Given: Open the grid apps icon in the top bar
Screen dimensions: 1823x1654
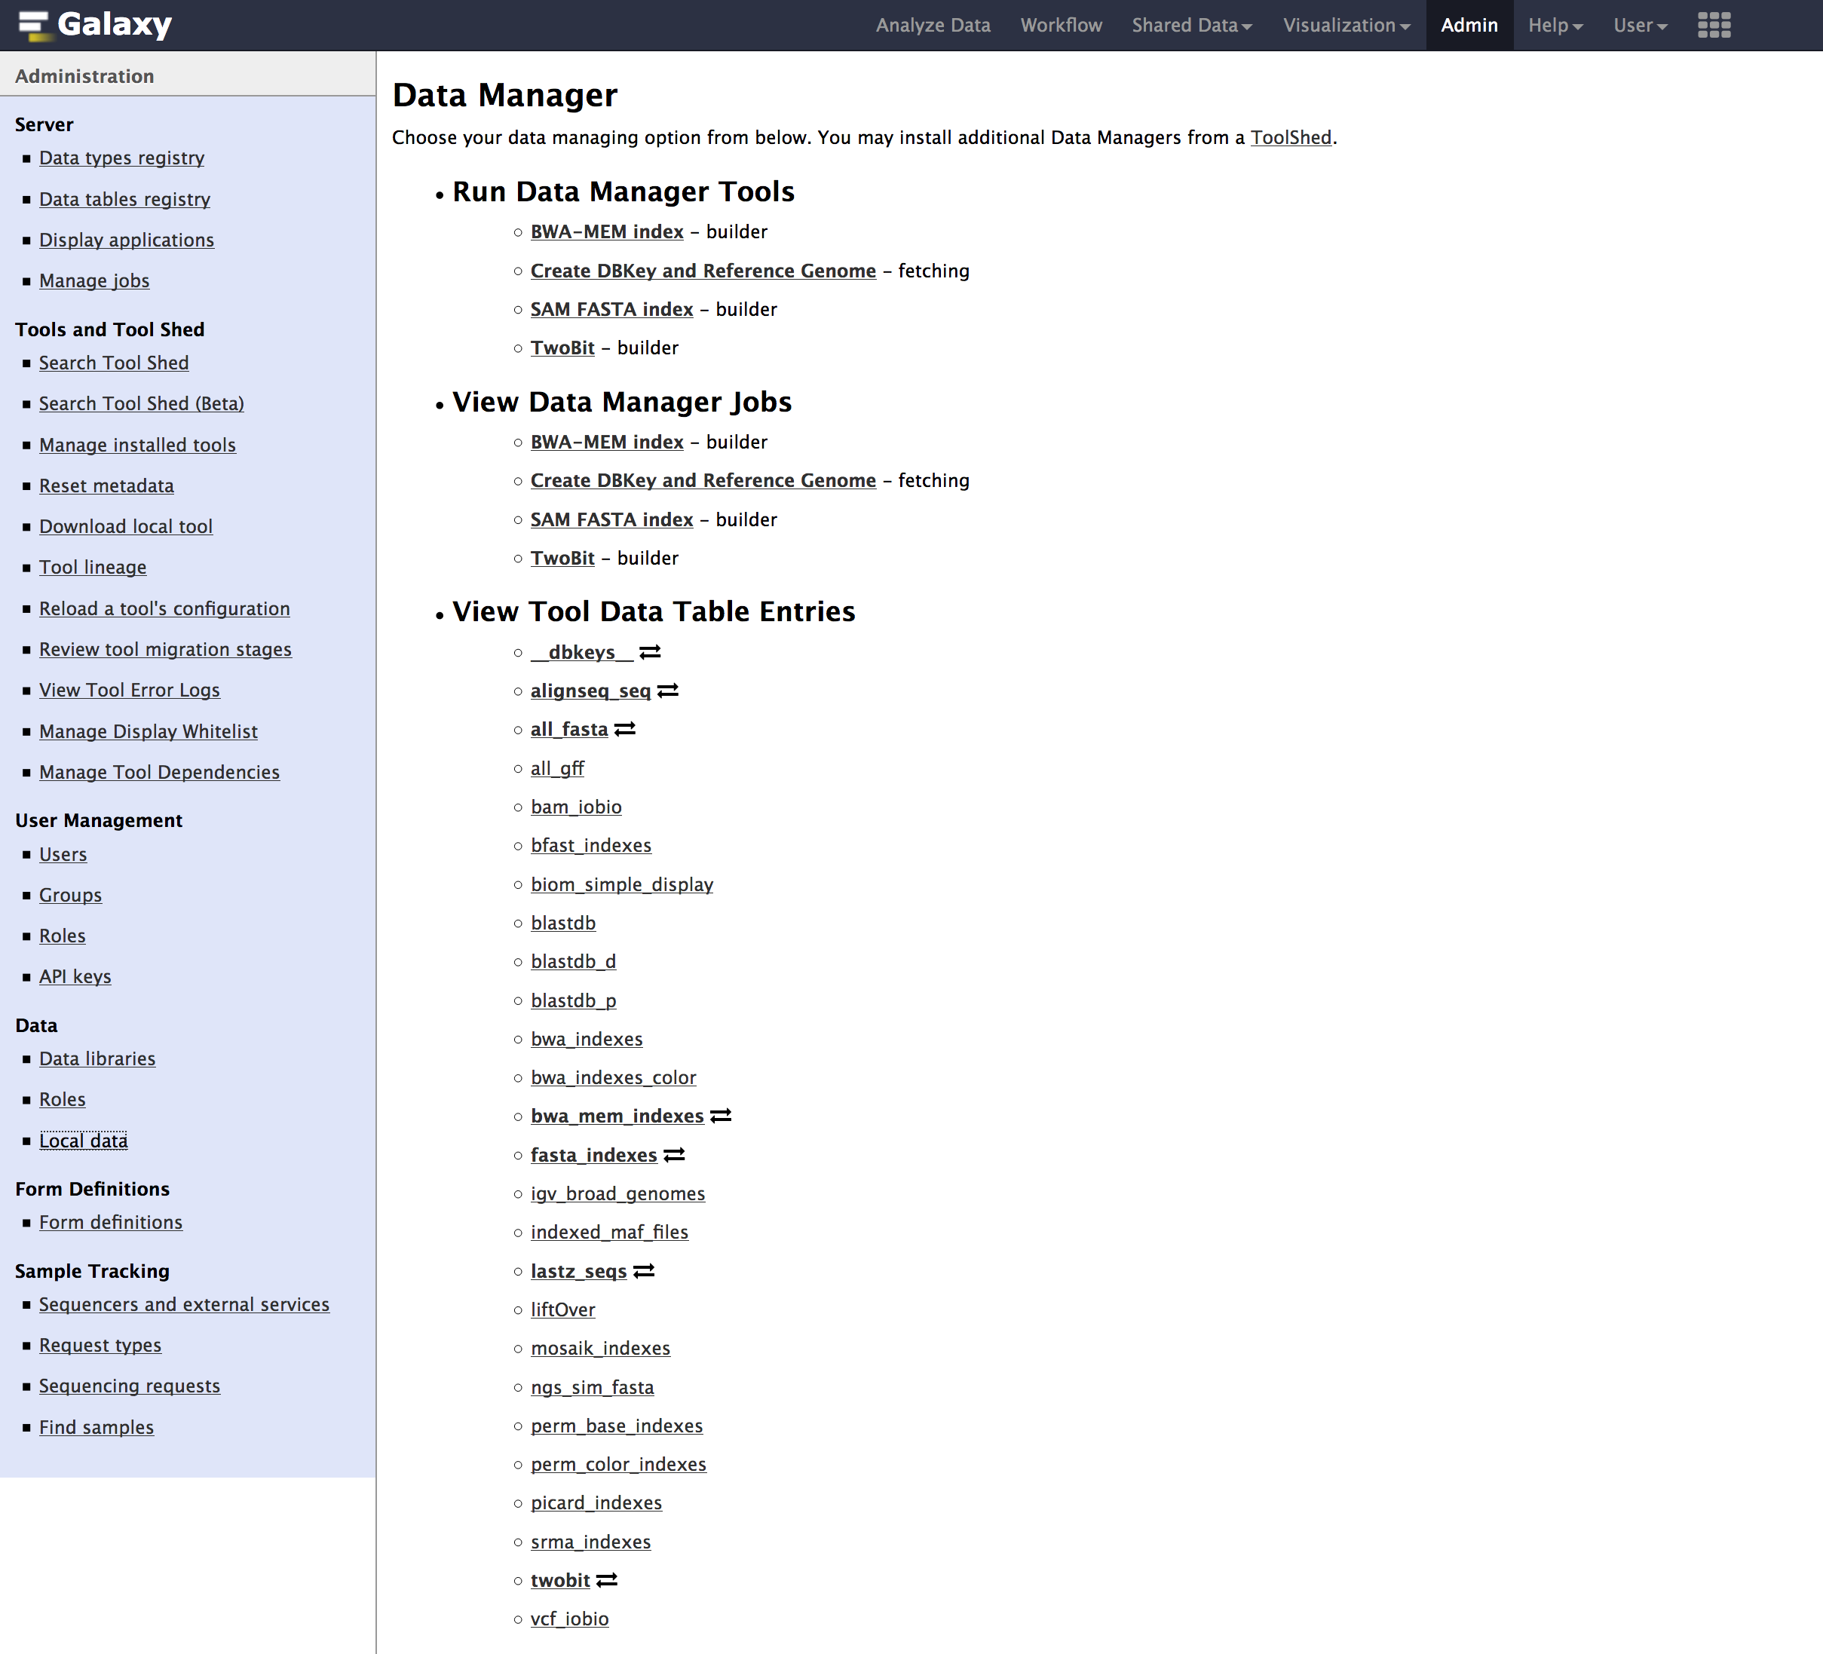Looking at the screenshot, I should [x=1714, y=26].
